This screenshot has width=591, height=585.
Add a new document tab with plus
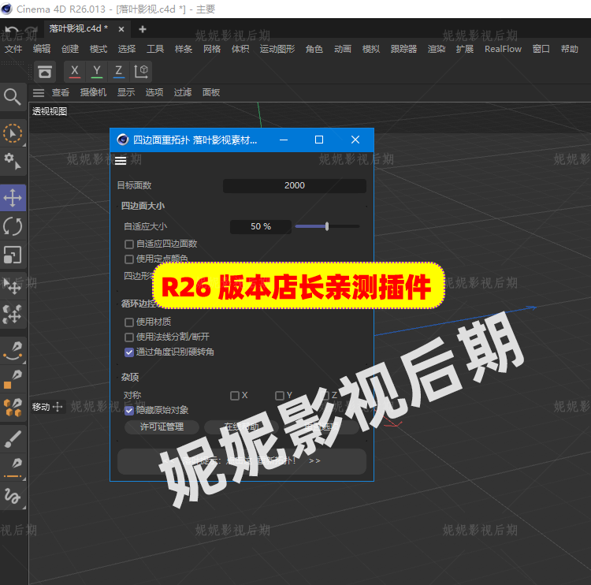pos(143,29)
